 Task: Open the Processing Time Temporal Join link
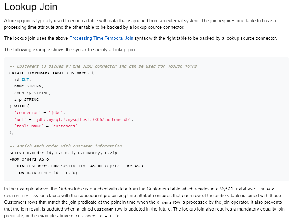tap(101, 38)
